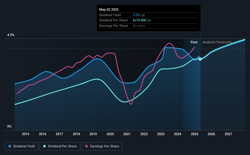Click the 2023 x-axis label
The image size is (250, 155).
coord(161,134)
